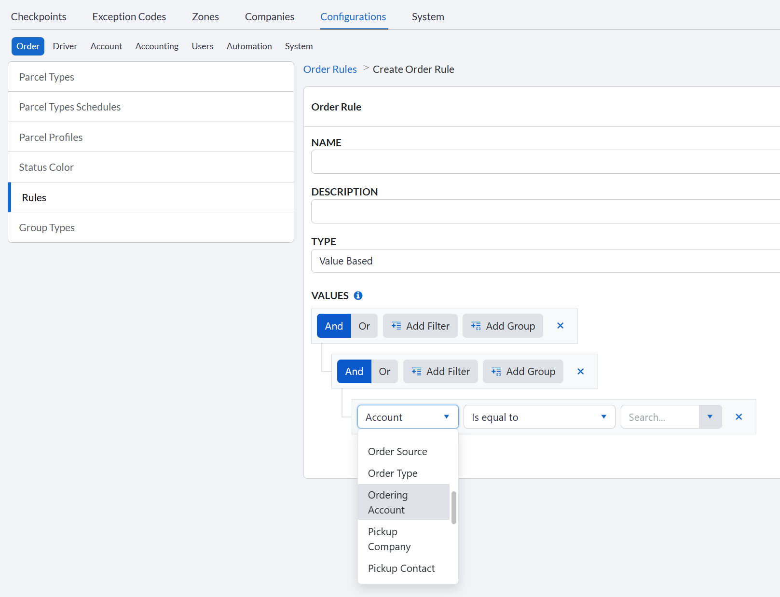Click the dropdown list scrollbar
780x597 pixels.
453,507
